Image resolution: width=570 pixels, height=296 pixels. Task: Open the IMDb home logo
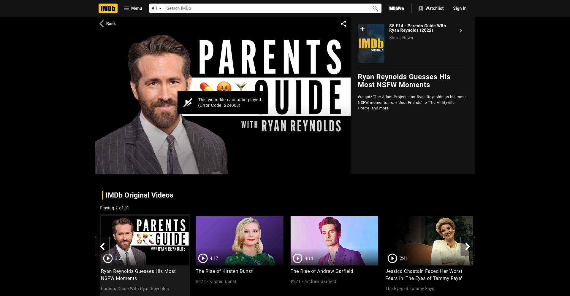(x=108, y=8)
